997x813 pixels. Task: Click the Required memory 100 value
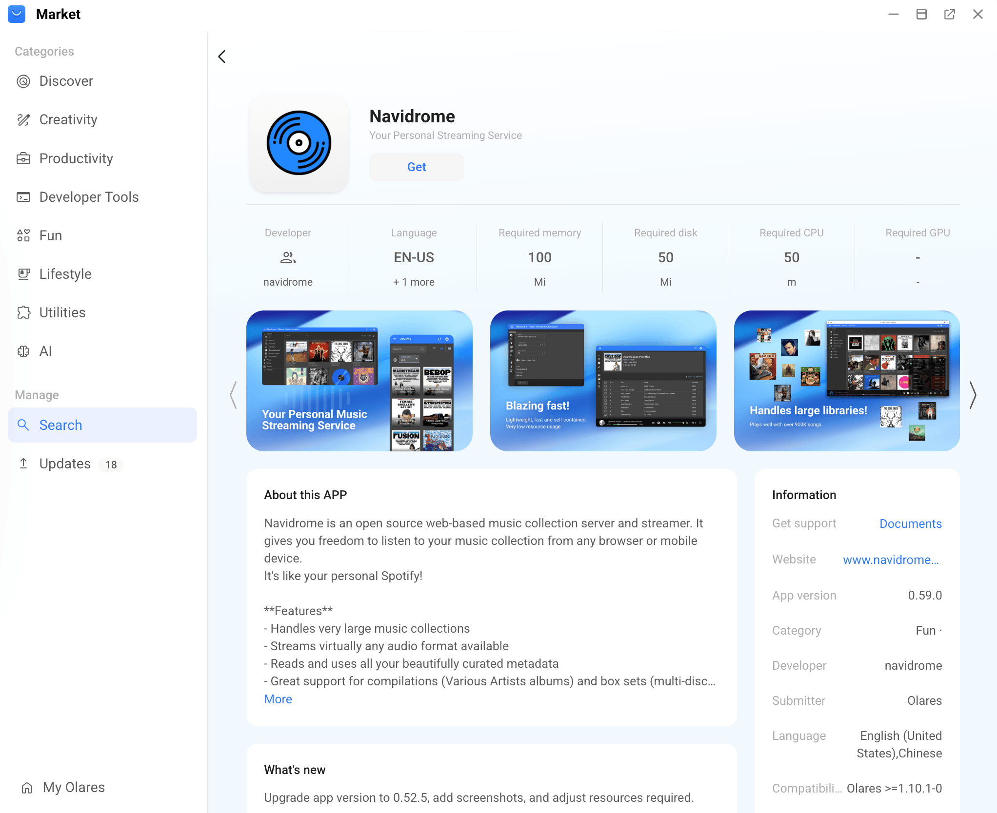pyautogui.click(x=539, y=257)
